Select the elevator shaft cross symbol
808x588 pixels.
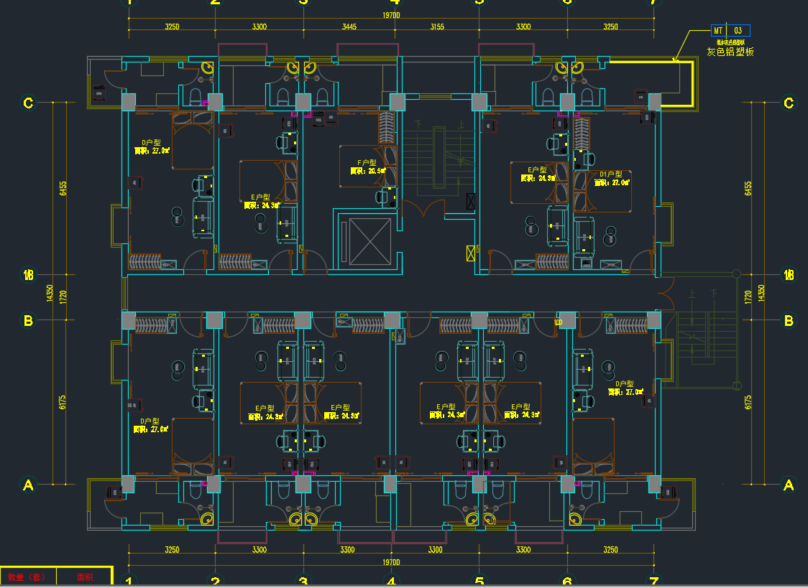coord(370,241)
